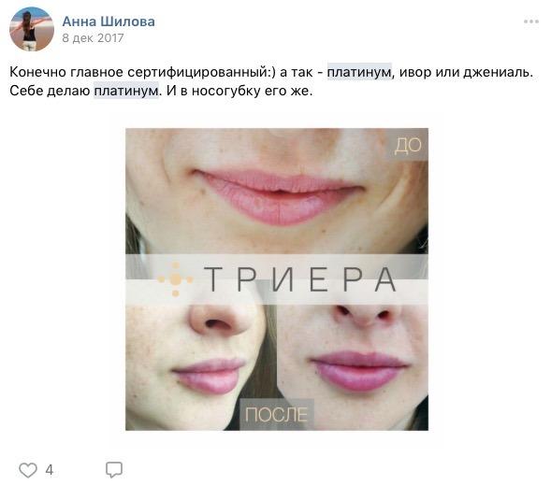This screenshot has width=551, height=485.
Task: Open comments via the speech bubble icon
Action: pos(114,469)
